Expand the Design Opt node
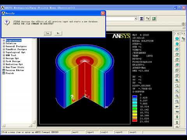Image resolution: width=187 pixels, height=140 pixels. 4,58
